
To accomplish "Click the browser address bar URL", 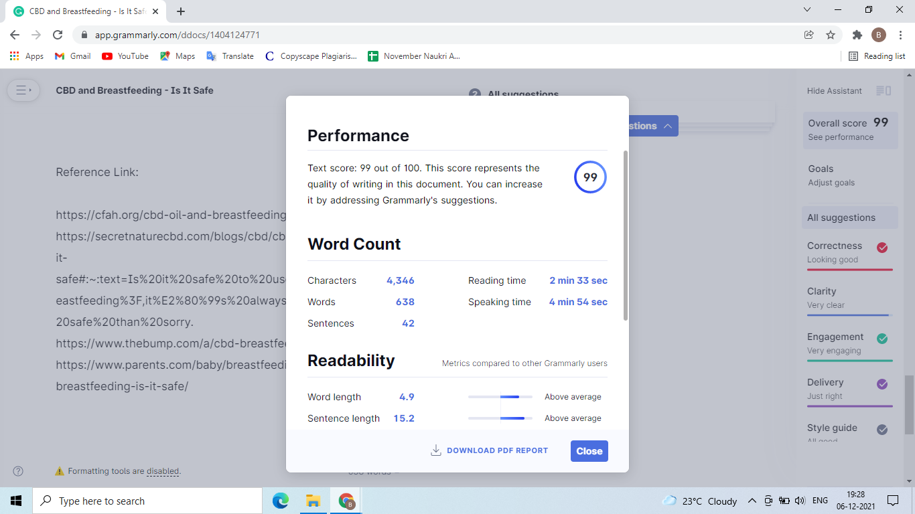I will click(178, 35).
